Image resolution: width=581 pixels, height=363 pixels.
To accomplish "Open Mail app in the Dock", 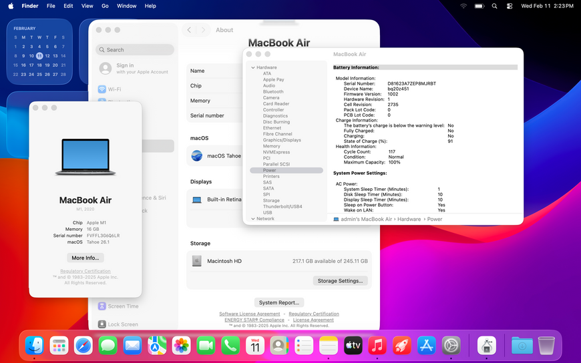I will (132, 346).
